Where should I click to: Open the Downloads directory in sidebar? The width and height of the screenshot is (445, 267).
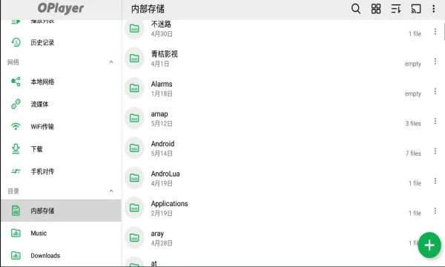(61, 255)
